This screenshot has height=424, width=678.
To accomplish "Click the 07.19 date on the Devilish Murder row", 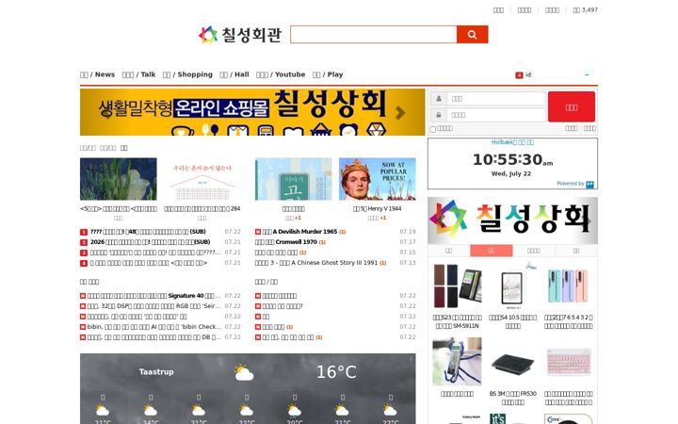I will [x=408, y=232].
